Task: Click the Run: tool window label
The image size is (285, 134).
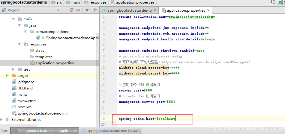Action: click(4, 130)
